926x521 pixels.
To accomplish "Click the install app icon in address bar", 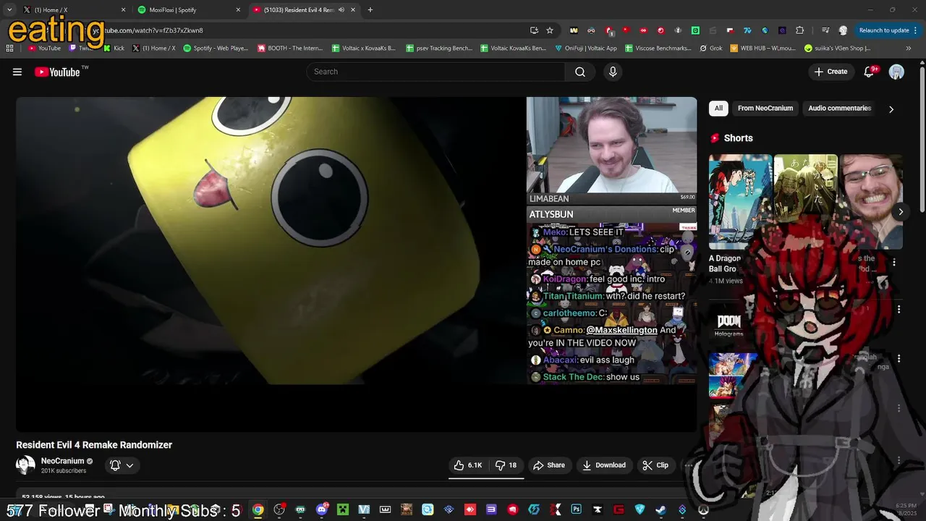I will (x=534, y=30).
